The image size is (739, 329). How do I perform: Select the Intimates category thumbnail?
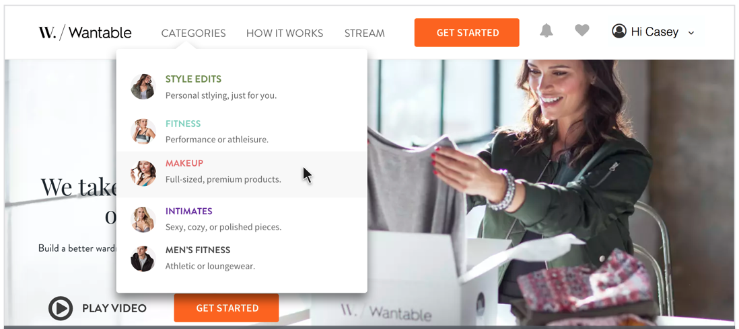[x=143, y=220]
